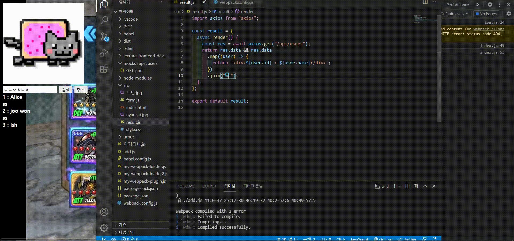
Task: Click the Prettier status bar item
Action: 407,239
